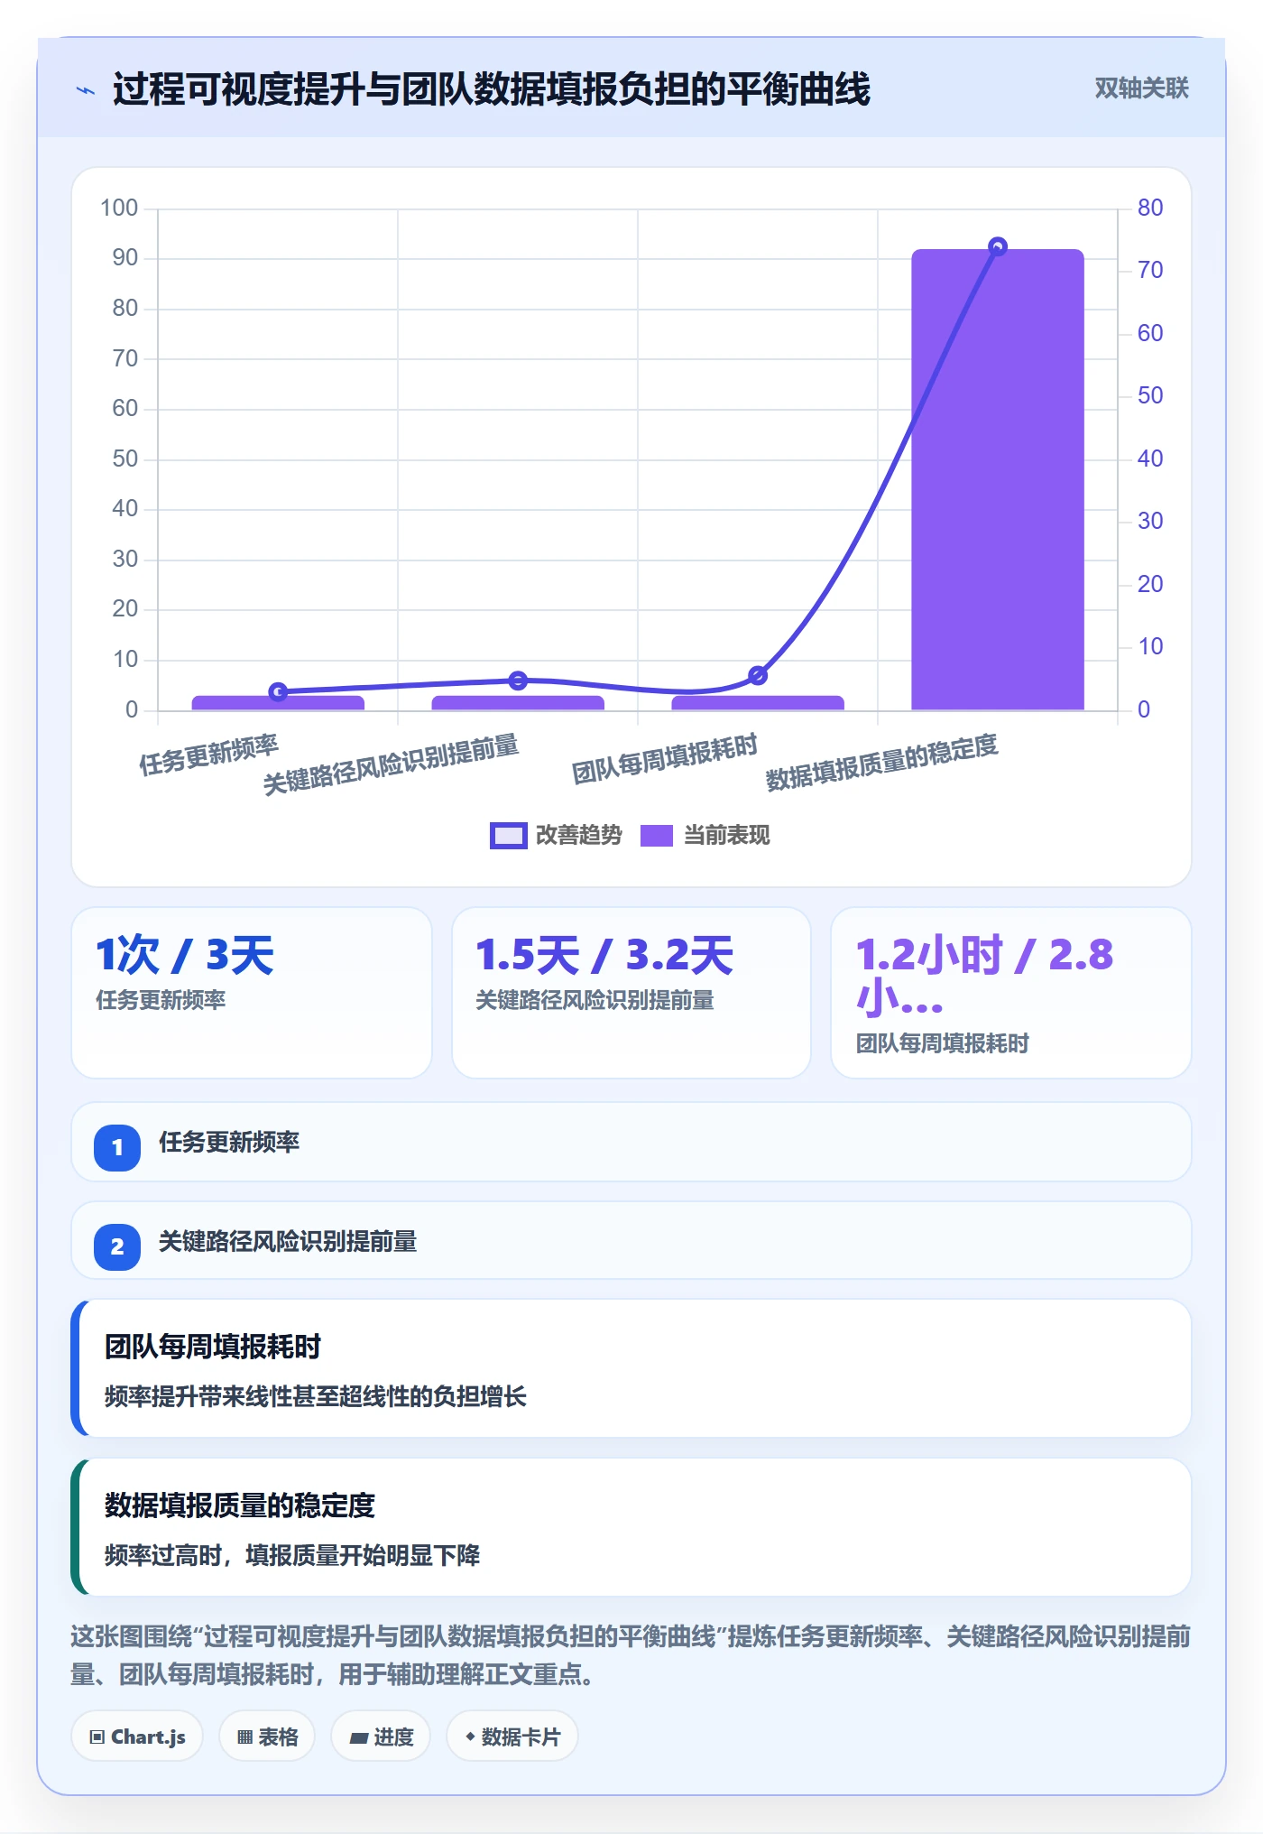The width and height of the screenshot is (1263, 1834).
Task: Click the 双轴关联 label in the header
Action: [x=1141, y=88]
